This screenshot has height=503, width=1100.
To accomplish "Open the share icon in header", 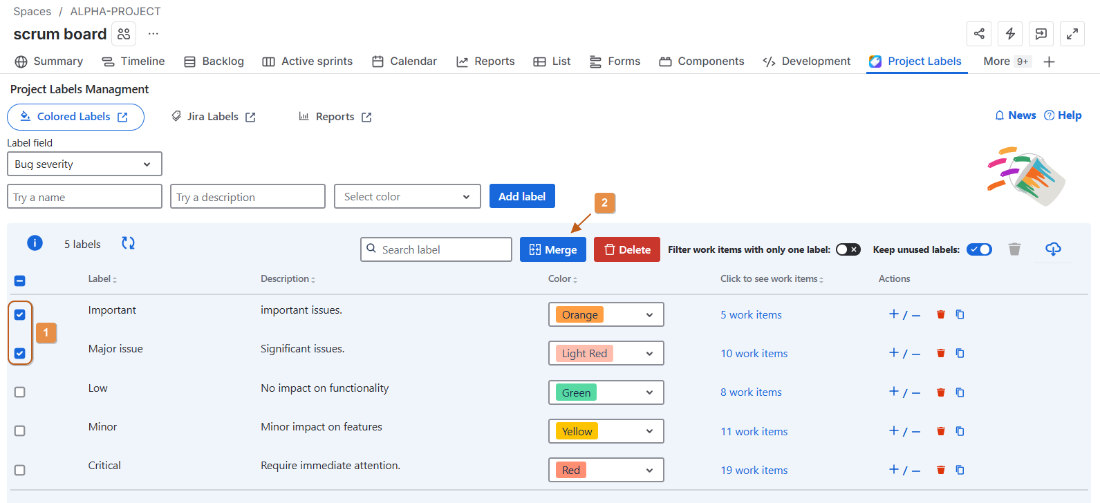I will (x=979, y=34).
